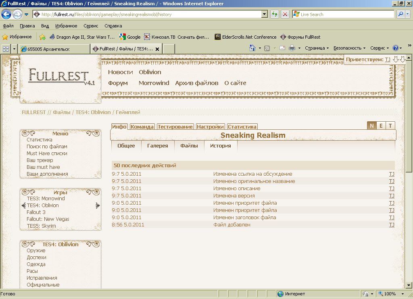This screenshot has height=299, width=413.
Task: Click the Избранное favorites star button
Action: tap(17, 37)
